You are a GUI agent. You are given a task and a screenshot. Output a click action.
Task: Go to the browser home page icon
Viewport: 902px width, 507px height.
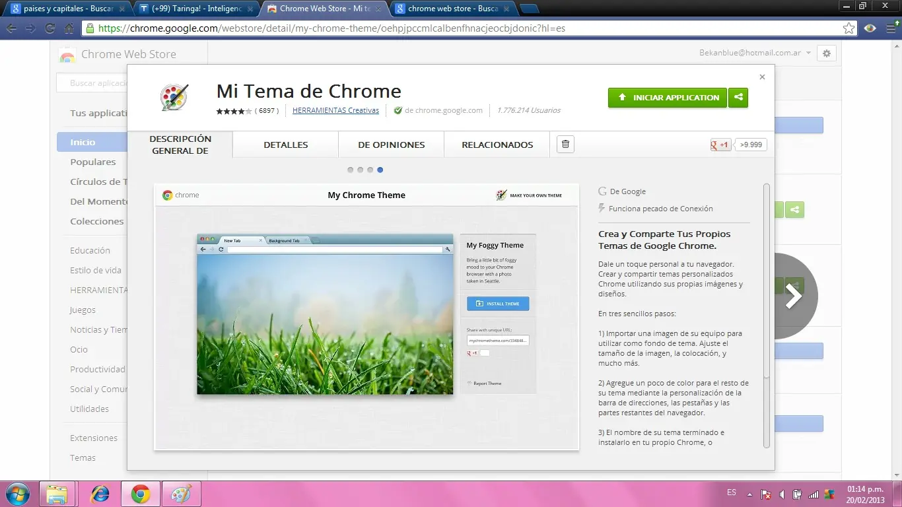69,28
